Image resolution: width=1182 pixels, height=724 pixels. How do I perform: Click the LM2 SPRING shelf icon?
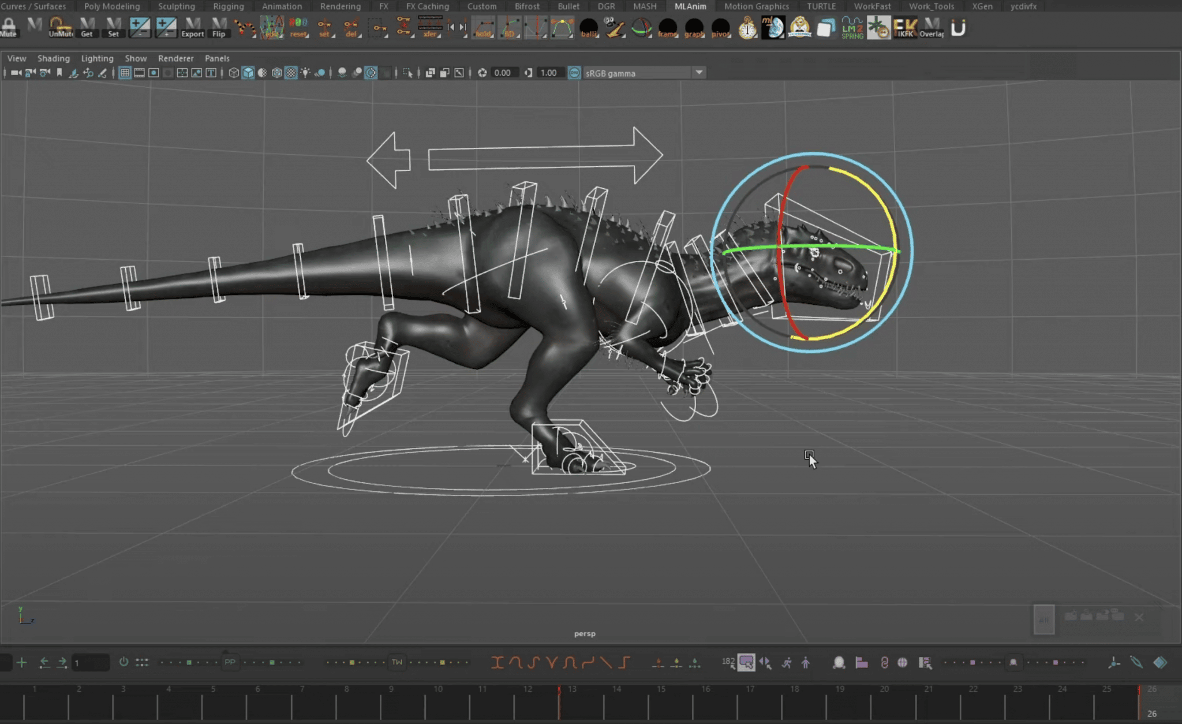pyautogui.click(x=852, y=28)
